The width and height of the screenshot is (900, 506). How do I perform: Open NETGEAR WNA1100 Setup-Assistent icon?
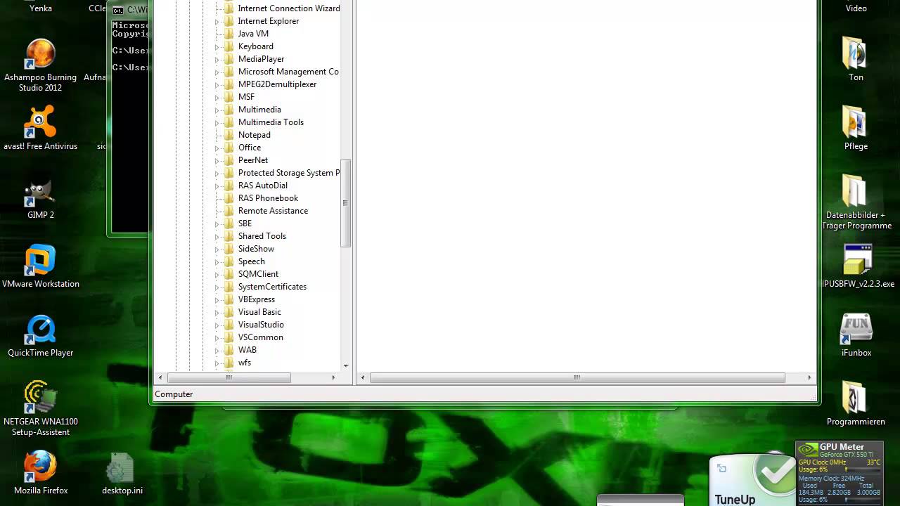[40, 408]
